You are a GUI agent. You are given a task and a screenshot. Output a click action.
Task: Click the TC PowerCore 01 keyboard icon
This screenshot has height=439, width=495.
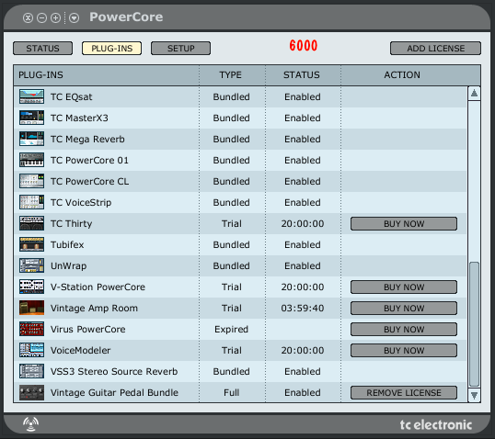tap(31, 160)
